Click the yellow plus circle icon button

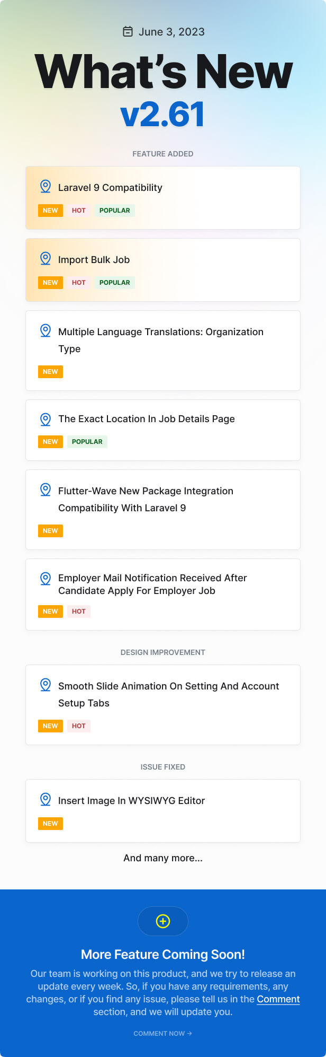(163, 921)
